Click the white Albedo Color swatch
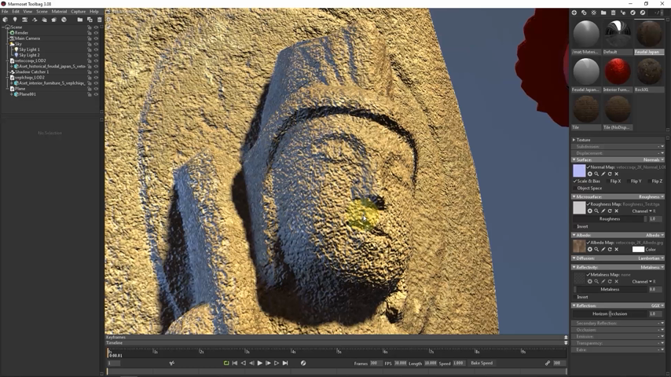This screenshot has width=671, height=377. 638,250
